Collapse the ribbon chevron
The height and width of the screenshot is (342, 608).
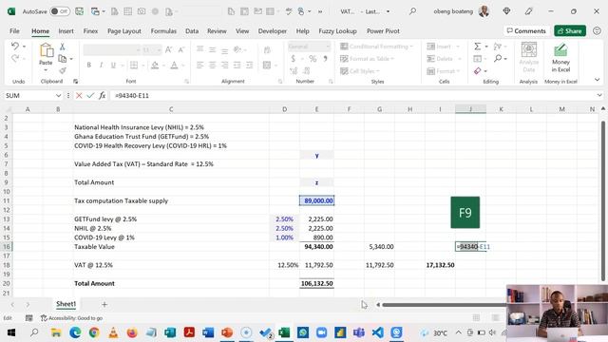tap(598, 80)
